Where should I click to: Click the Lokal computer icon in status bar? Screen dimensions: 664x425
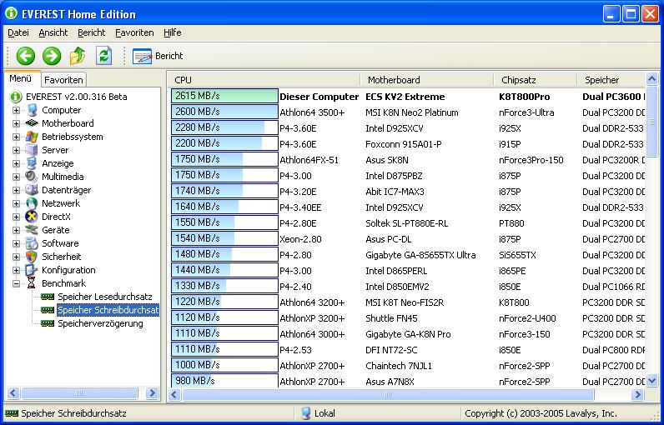click(x=305, y=413)
